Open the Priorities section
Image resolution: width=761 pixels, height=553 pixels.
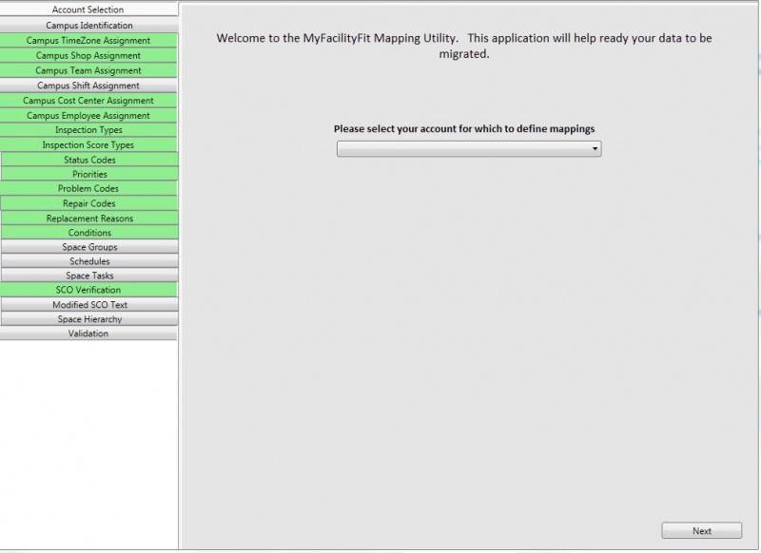[x=88, y=174]
